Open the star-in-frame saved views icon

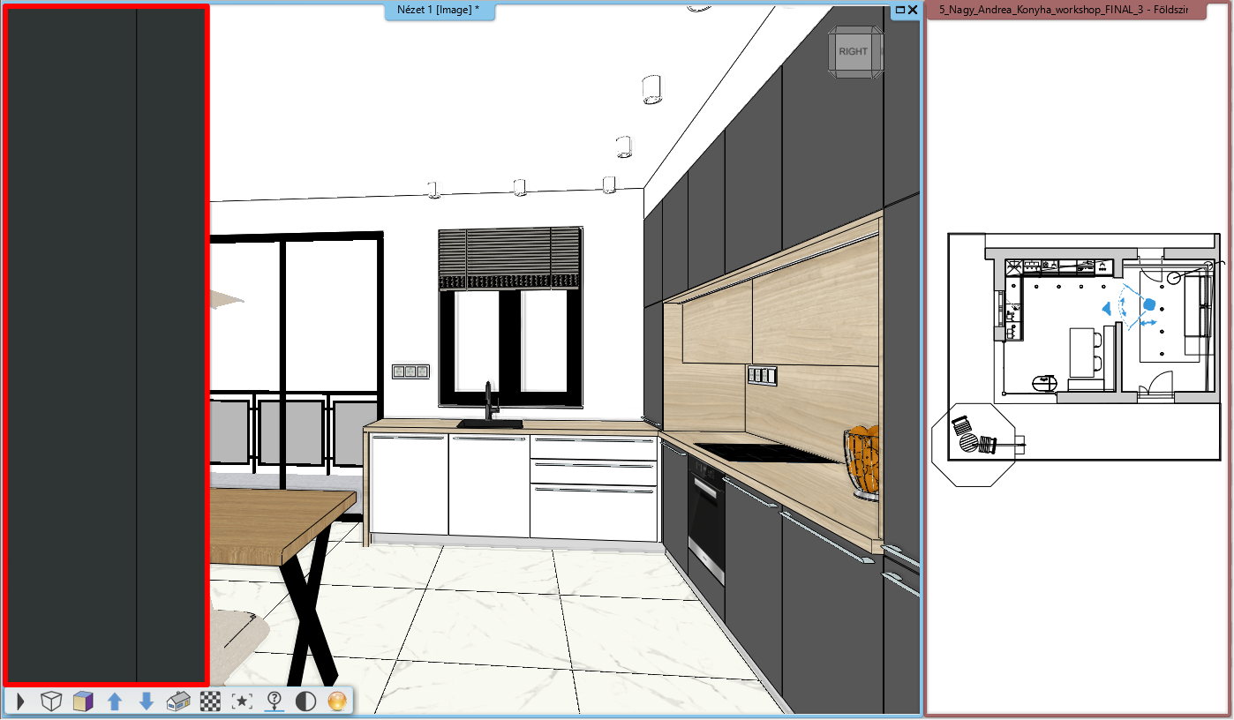(x=242, y=701)
